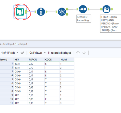This screenshot has width=121, height=113.
Task: Select row number 11 in Record column
Action: [7, 103]
